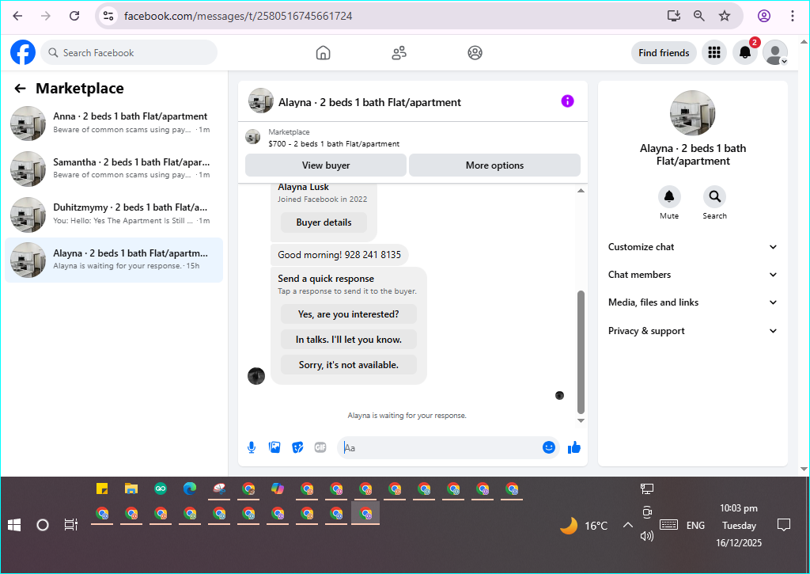Viewport: 810px width, 574px height.
Task: Open Buyer details
Action: [324, 222]
